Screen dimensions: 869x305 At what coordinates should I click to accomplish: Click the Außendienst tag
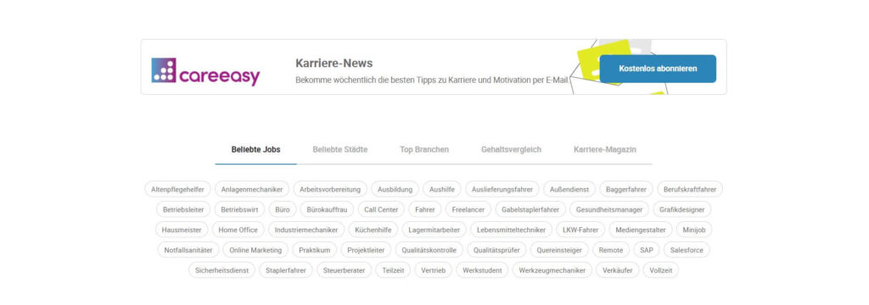point(569,189)
